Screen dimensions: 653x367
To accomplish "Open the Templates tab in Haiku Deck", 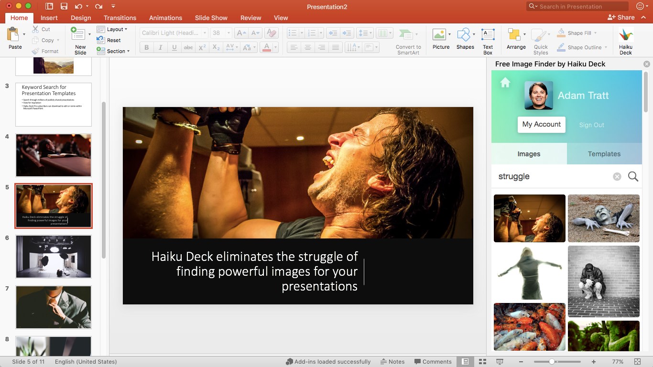I will tap(604, 154).
